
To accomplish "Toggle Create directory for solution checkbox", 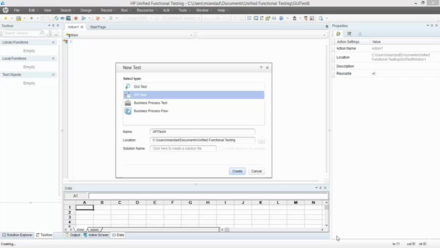I will pos(221,149).
